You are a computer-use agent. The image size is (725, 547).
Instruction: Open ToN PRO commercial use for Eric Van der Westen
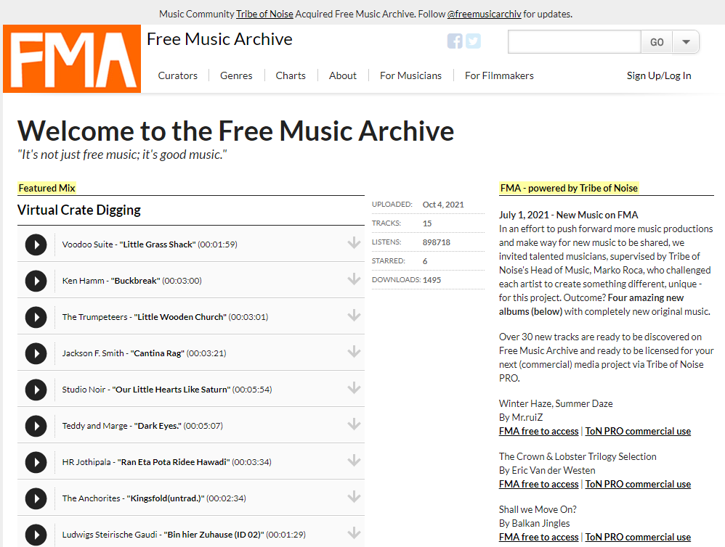(638, 484)
